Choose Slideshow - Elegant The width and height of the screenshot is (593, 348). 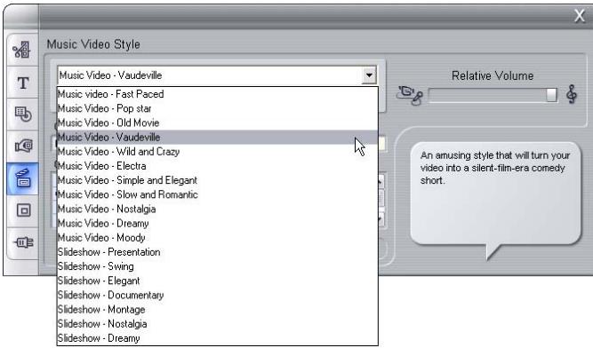point(218,281)
